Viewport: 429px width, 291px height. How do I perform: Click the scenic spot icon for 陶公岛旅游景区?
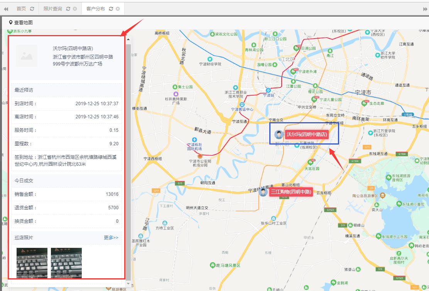382,195
